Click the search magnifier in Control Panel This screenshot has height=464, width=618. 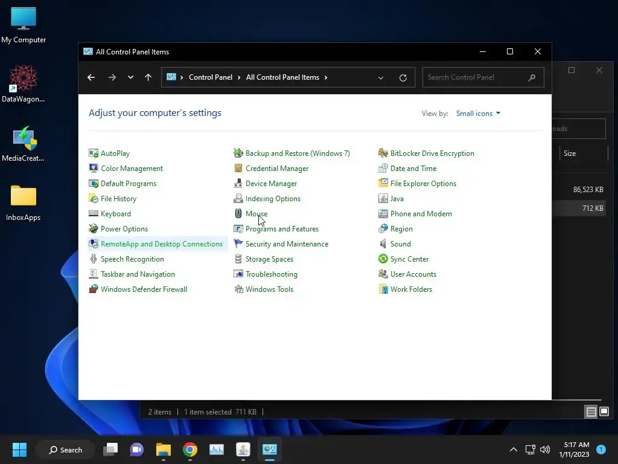click(x=532, y=77)
